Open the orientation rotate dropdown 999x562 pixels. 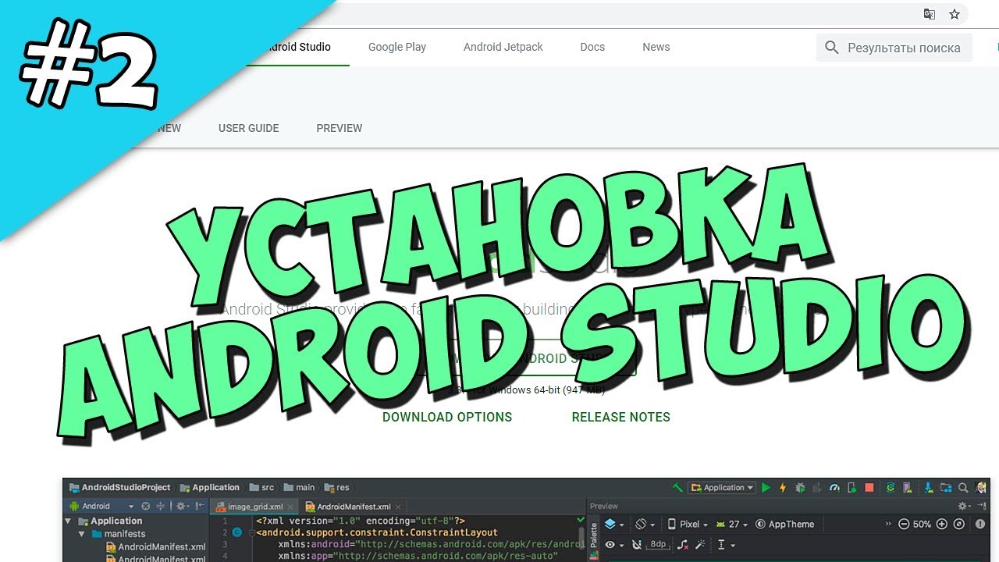645,525
